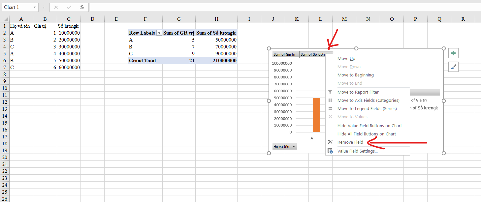This screenshot has height=202, width=481.
Task: Select Hide All Field Buttons on Chart
Action: click(367, 134)
